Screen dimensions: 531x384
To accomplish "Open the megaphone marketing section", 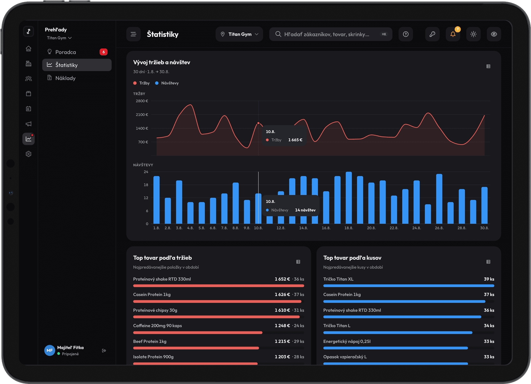I will click(x=29, y=124).
